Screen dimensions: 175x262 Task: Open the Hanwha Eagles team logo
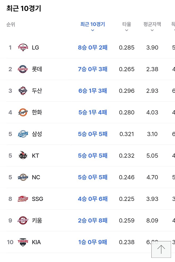(23, 112)
